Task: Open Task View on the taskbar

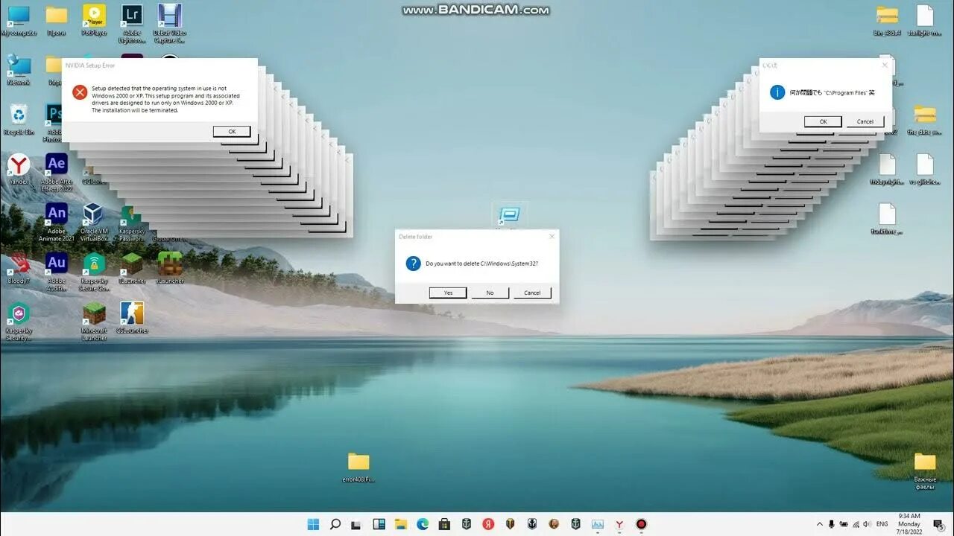Action: pyautogui.click(x=357, y=524)
